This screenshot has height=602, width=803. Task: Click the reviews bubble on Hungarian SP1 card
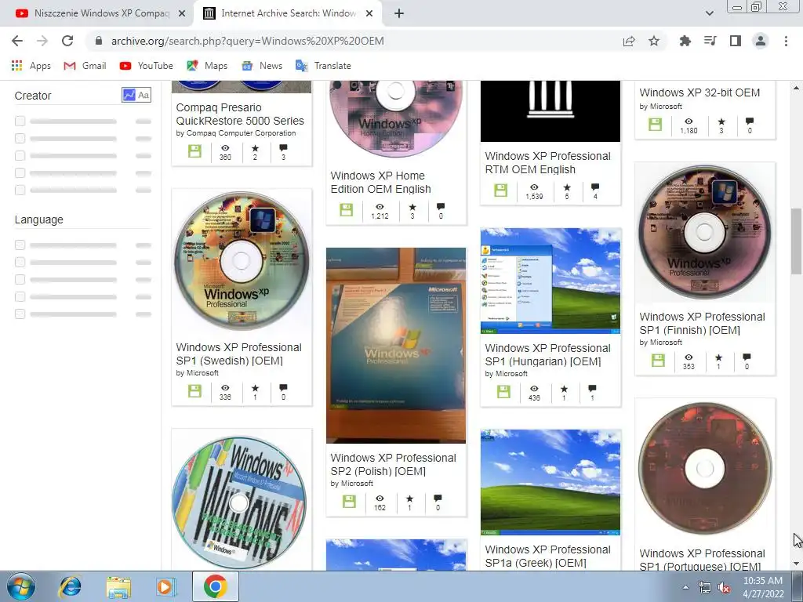tap(592, 389)
